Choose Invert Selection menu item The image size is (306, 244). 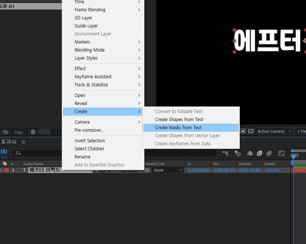tap(103, 141)
